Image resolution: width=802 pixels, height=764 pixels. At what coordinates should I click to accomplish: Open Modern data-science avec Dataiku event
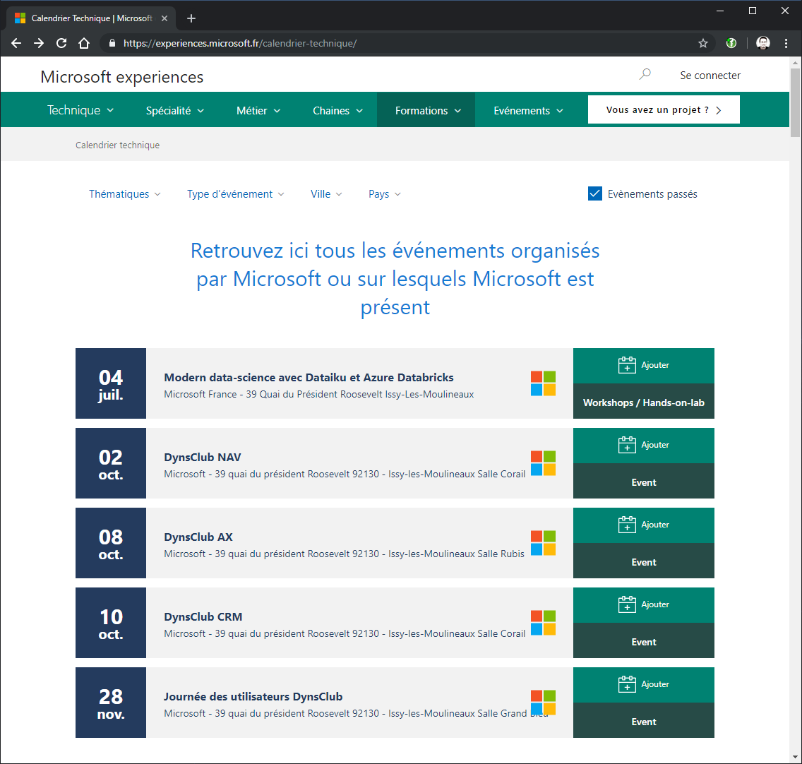(x=309, y=378)
